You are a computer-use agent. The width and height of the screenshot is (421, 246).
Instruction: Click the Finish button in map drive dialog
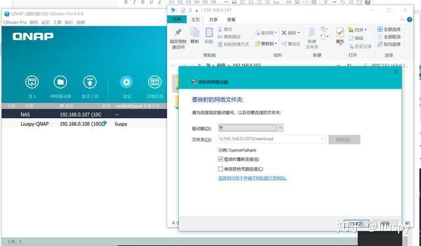point(356,224)
